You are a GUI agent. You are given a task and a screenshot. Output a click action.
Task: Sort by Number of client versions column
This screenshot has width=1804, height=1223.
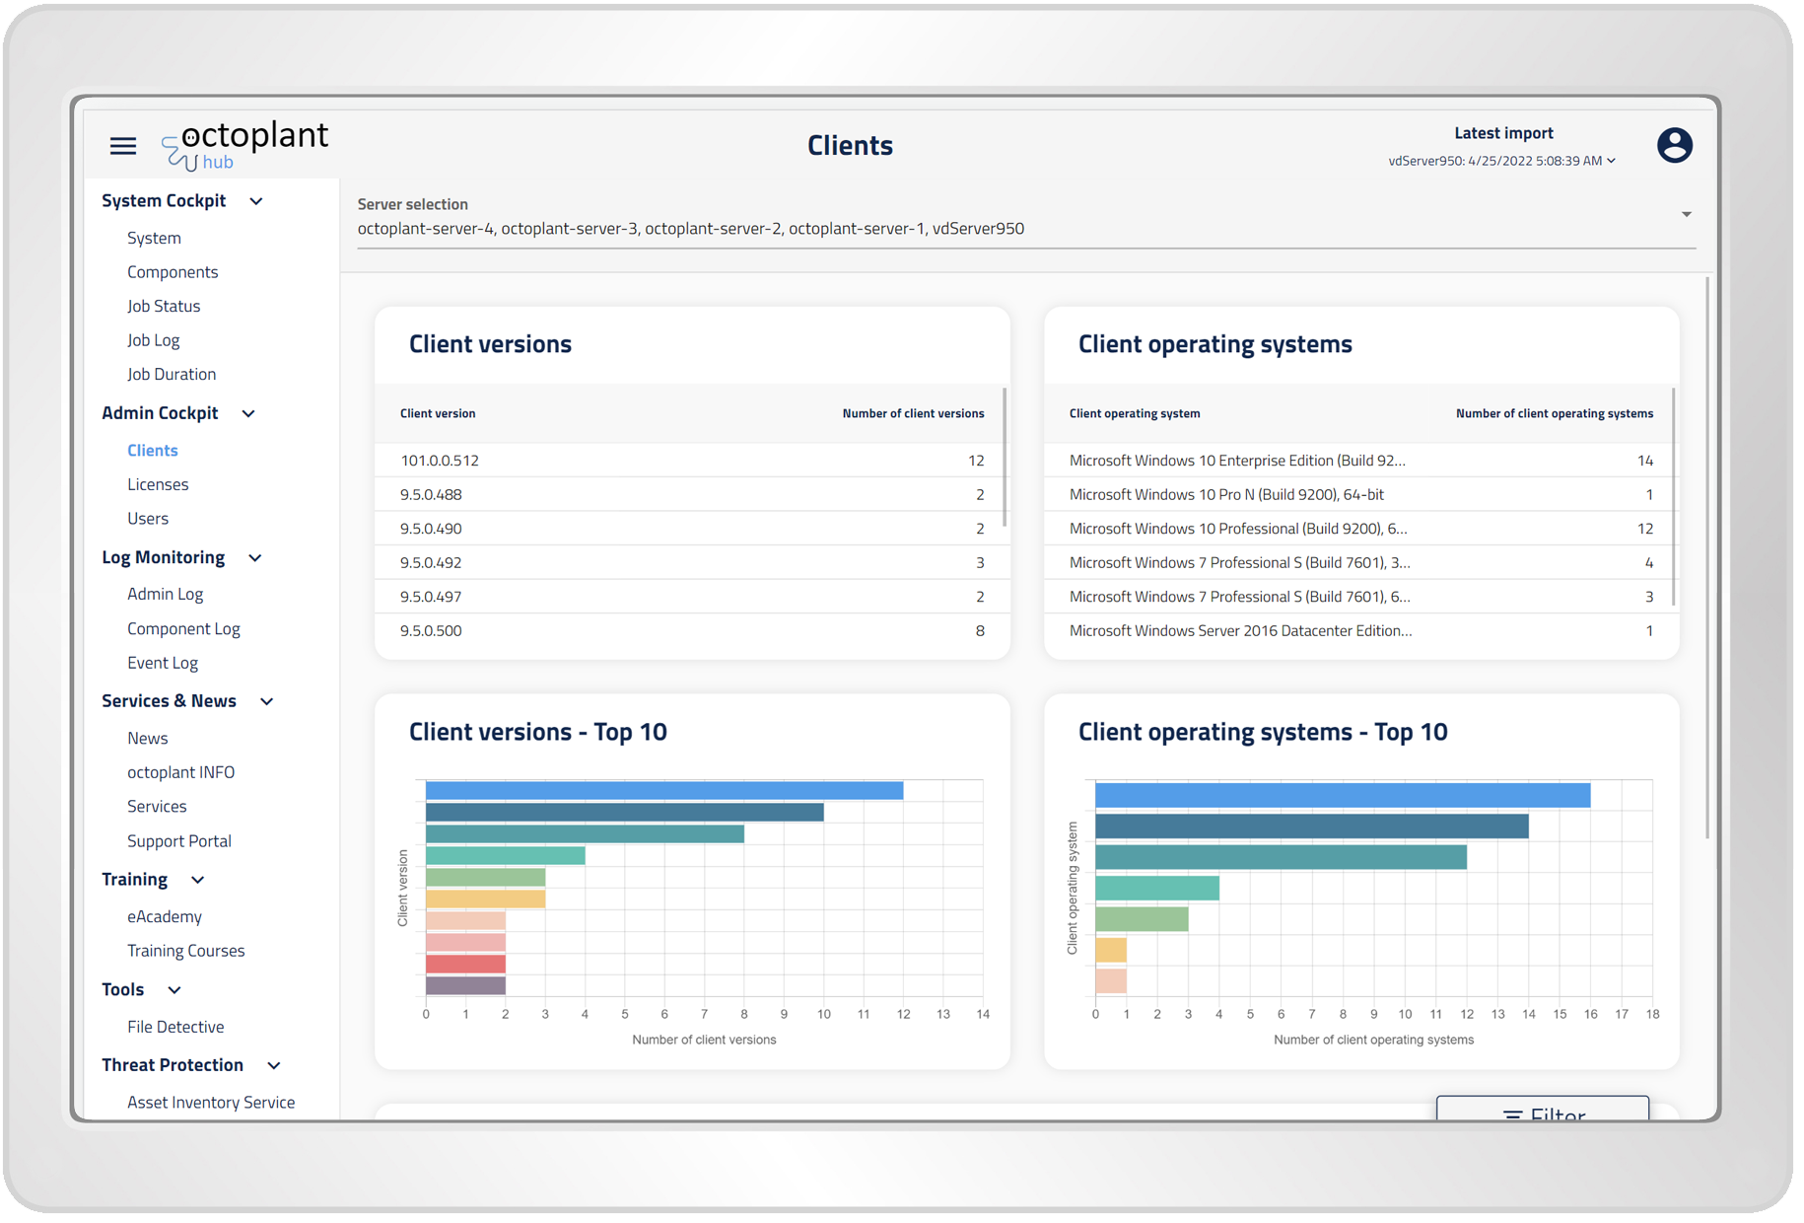click(x=912, y=414)
